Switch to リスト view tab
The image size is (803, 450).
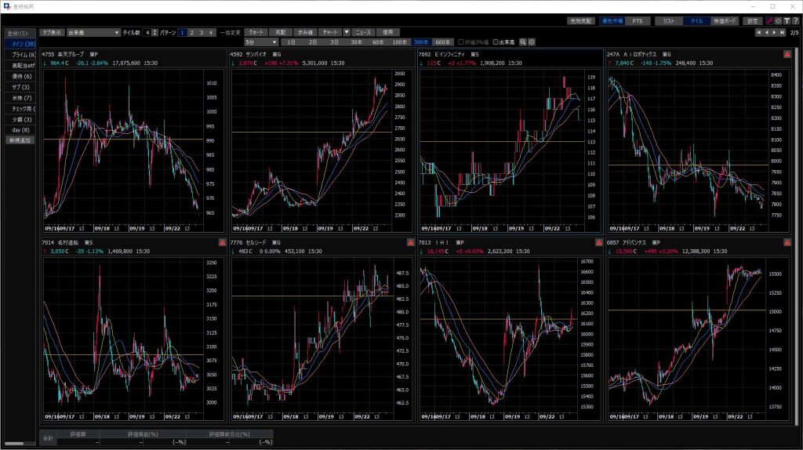coord(669,21)
